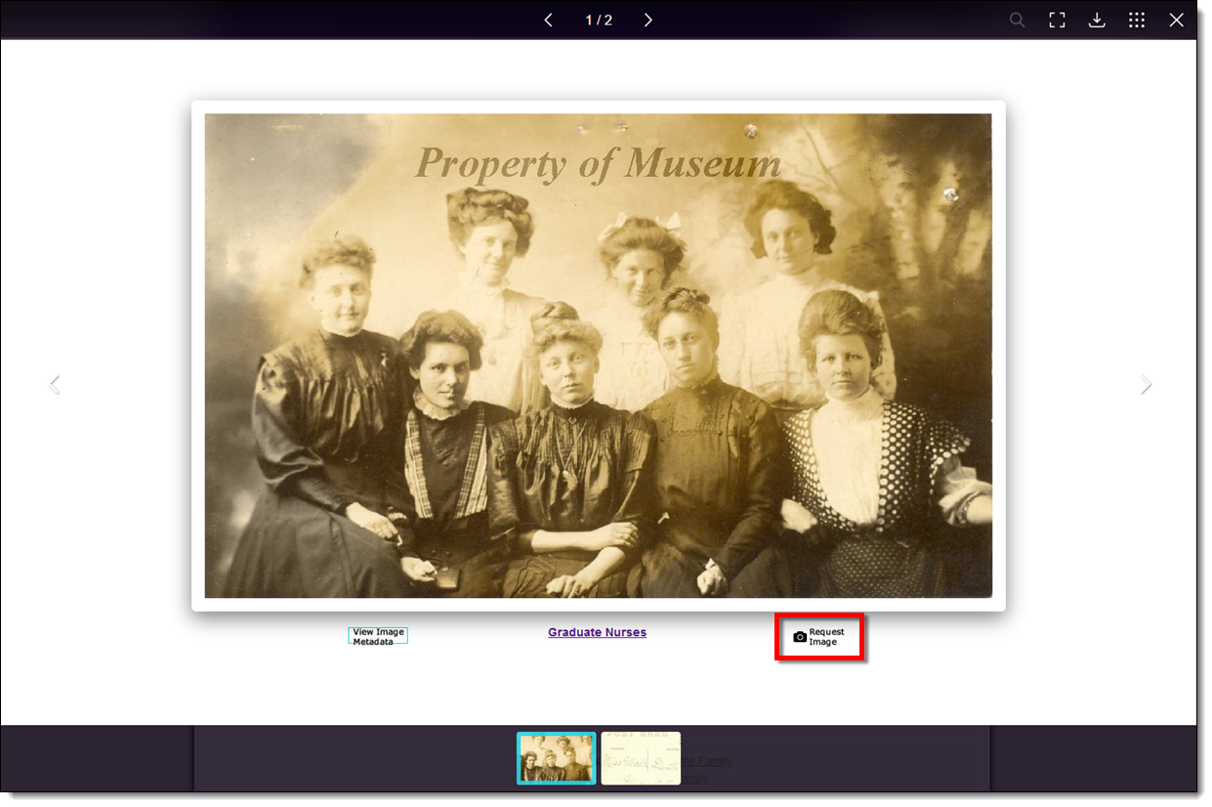1212x807 pixels.
Task: Select the postcard back thumbnail
Action: [640, 758]
